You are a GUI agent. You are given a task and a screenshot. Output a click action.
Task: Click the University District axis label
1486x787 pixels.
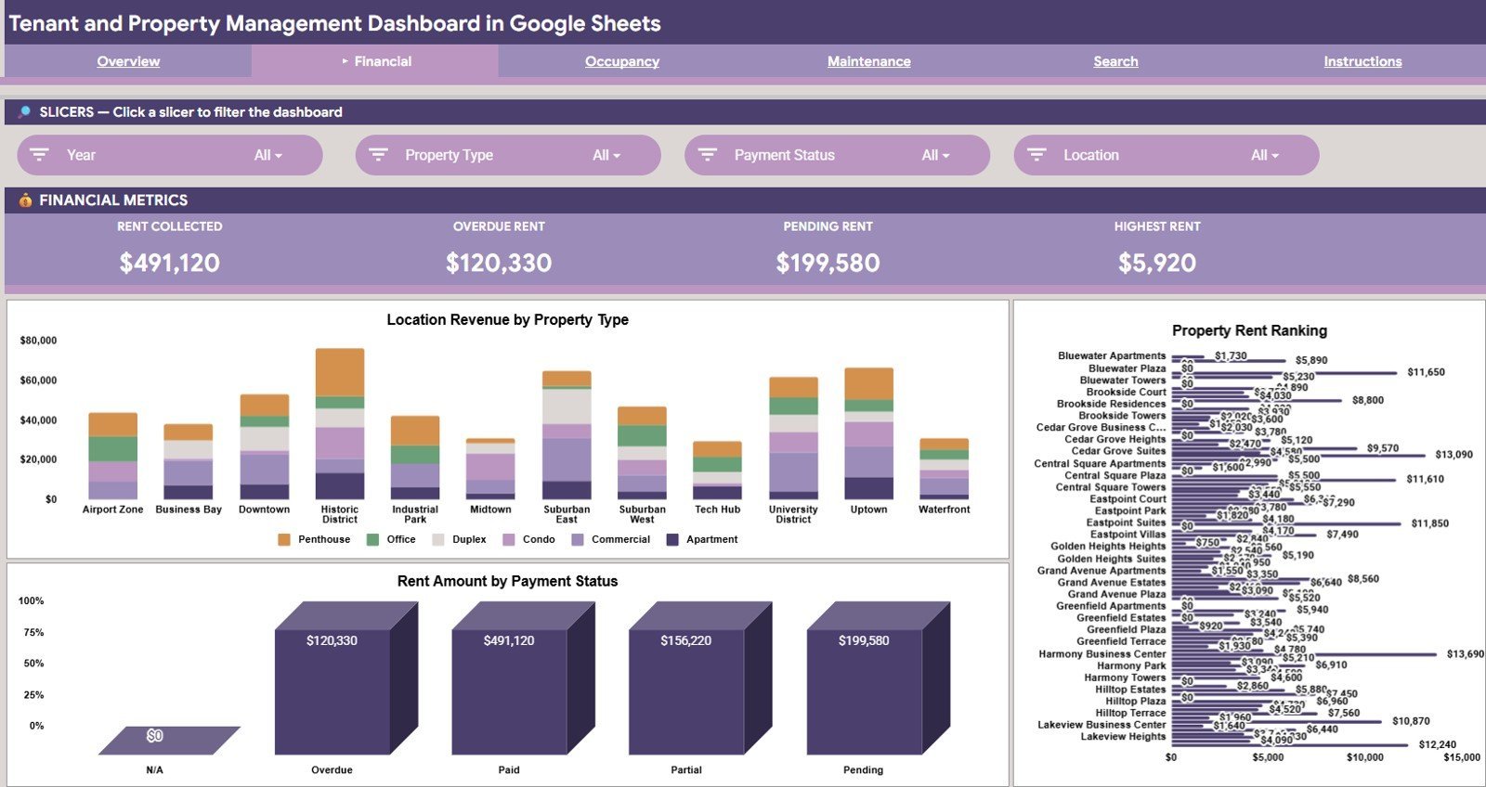[x=793, y=514]
